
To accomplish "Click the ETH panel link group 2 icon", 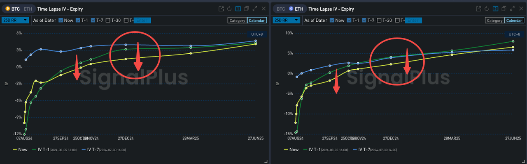I will click(x=495, y=9).
